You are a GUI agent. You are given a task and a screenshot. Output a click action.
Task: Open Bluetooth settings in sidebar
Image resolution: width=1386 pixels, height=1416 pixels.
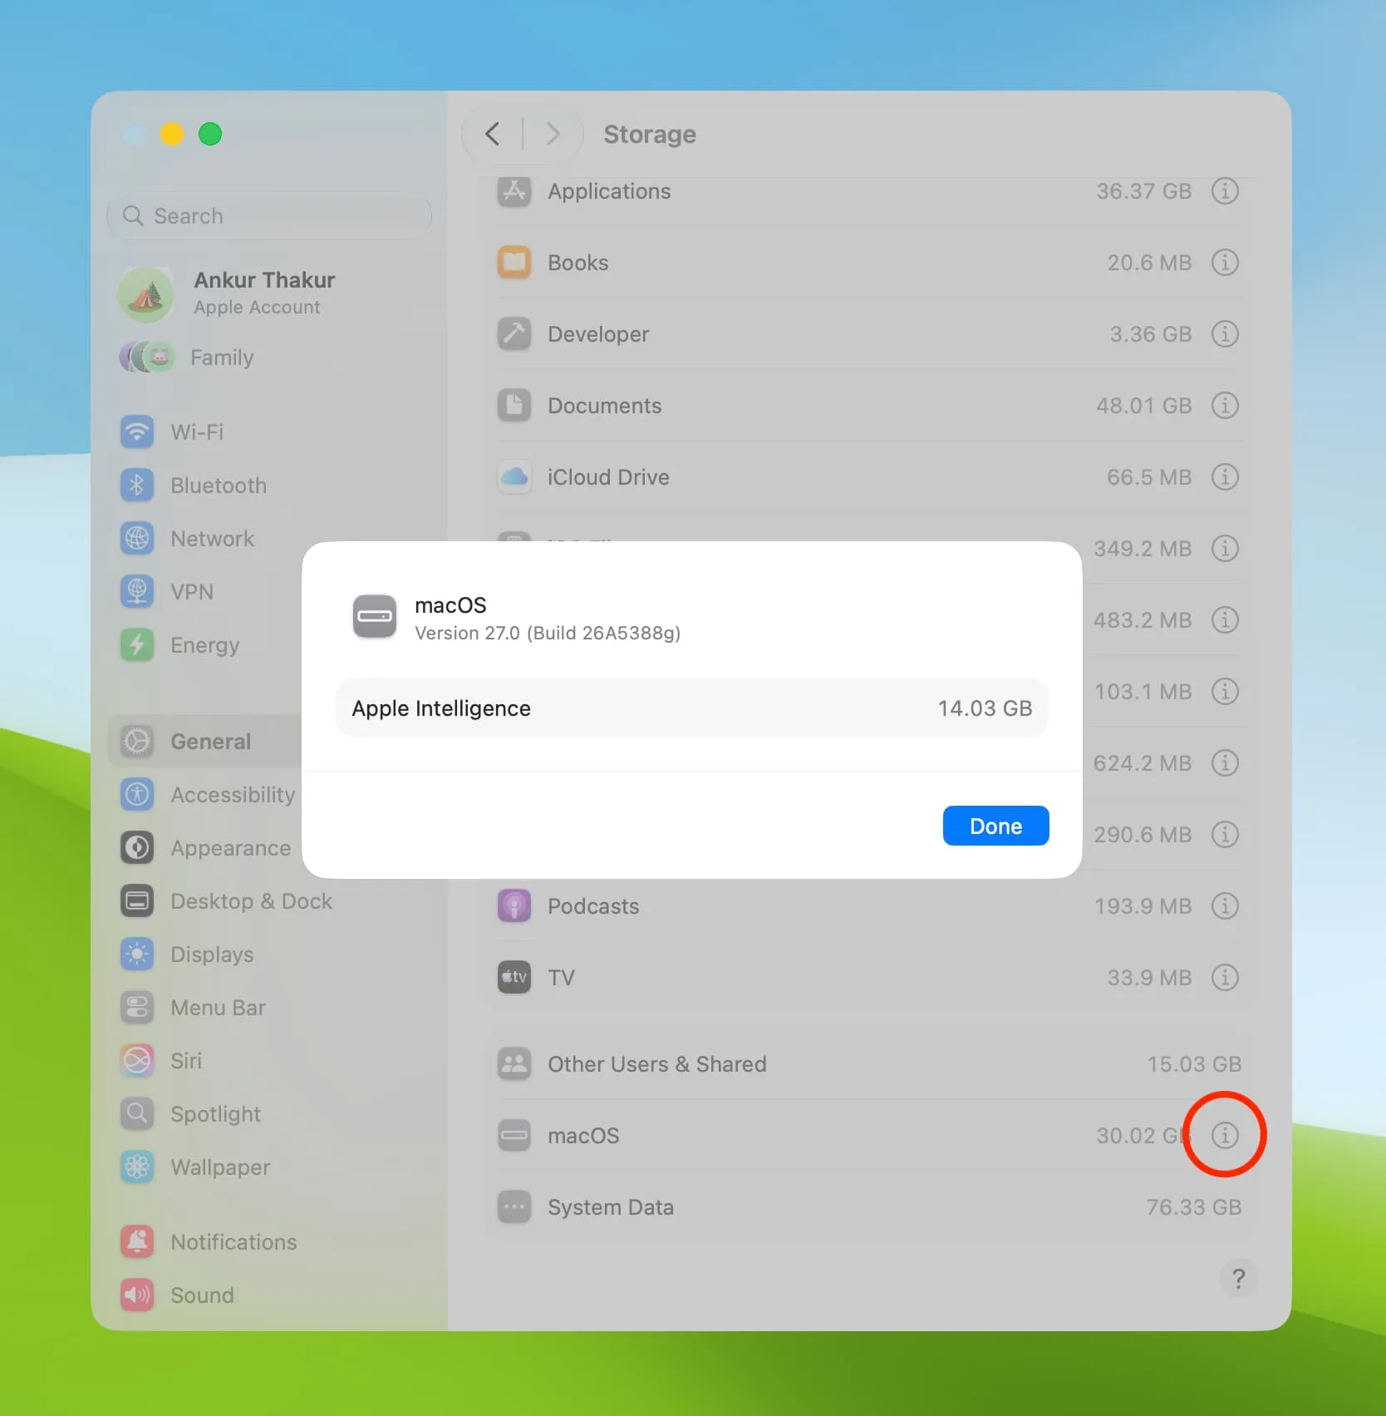tap(269, 486)
